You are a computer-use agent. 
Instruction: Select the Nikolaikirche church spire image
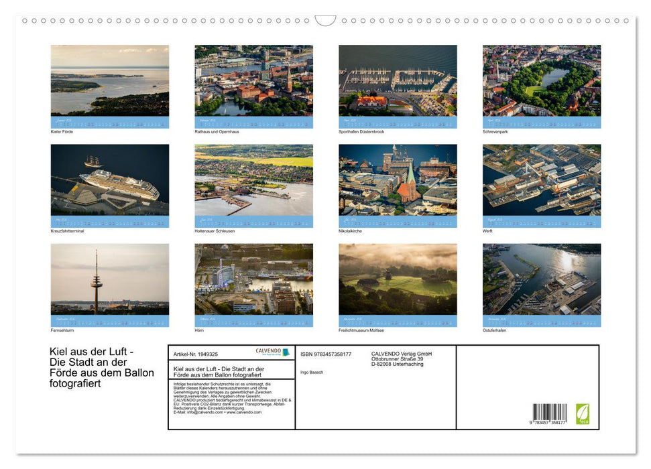(398, 180)
